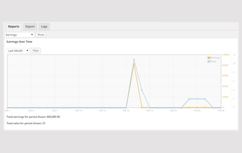Viewport: 242px width, 153px height.
Task: Click the 80000 earnings axis label
Action: pos(225,65)
